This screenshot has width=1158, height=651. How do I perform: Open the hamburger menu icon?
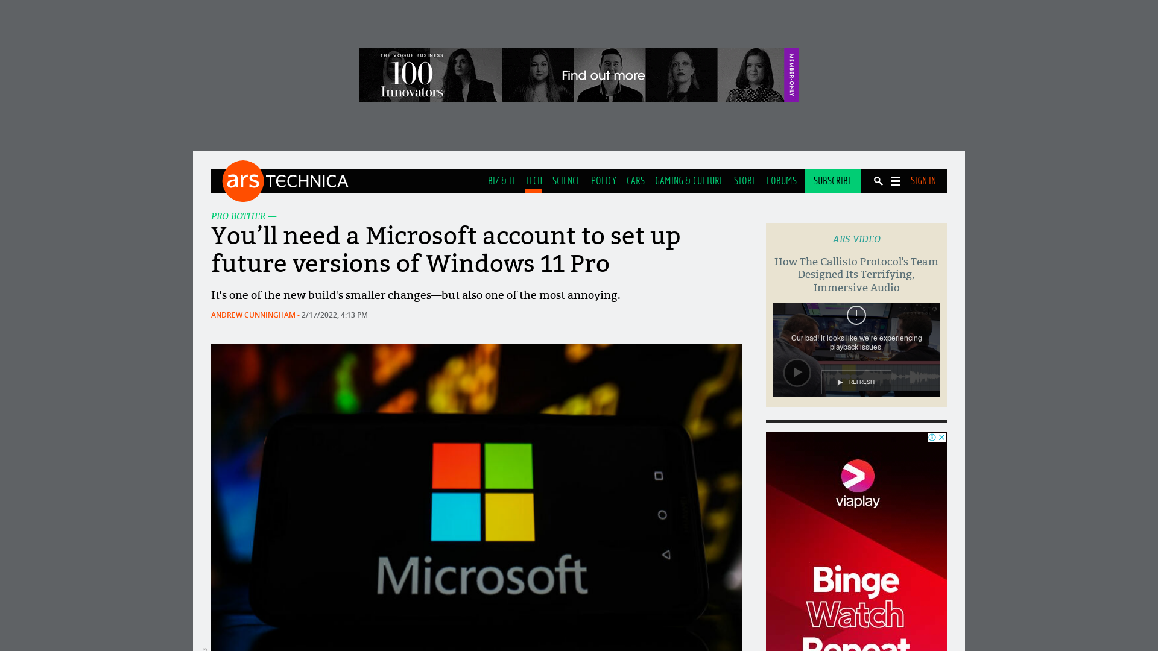[896, 181]
